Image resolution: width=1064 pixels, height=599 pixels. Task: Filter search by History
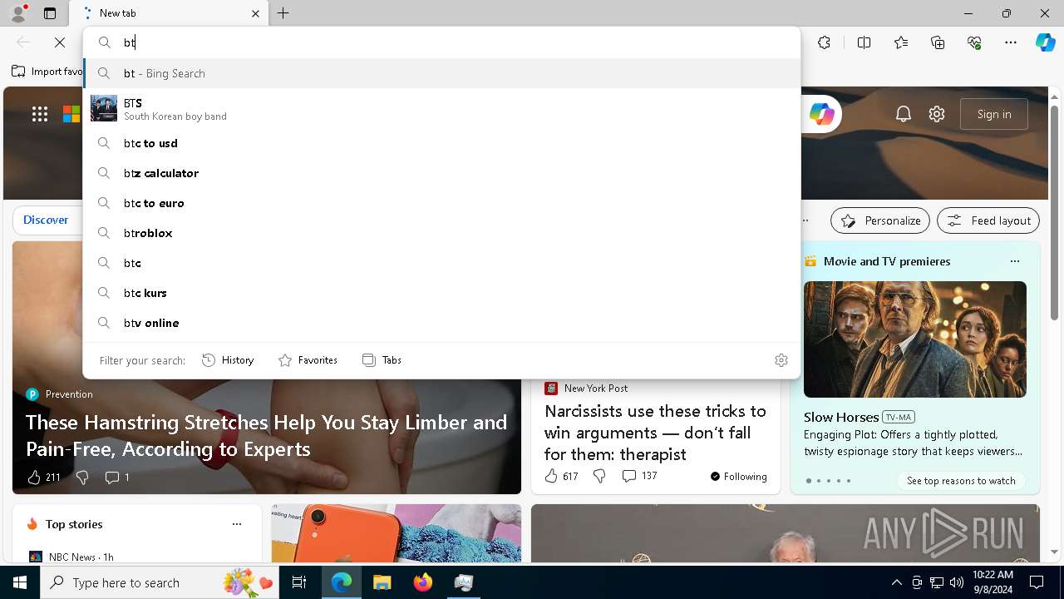click(x=228, y=360)
